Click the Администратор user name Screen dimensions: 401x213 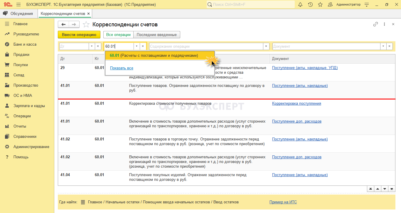point(348,5)
